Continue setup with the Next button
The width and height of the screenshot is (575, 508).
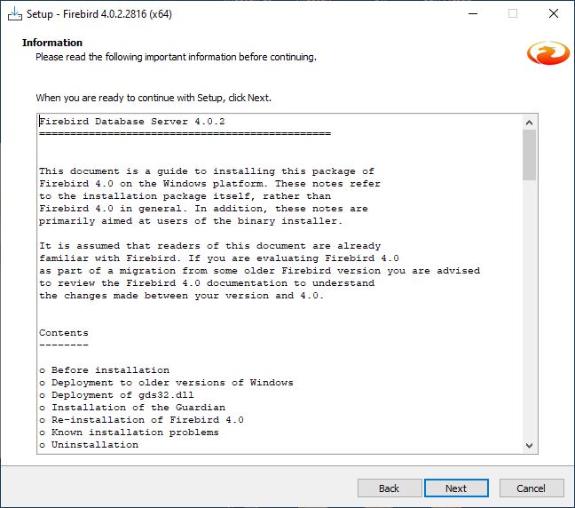456,488
